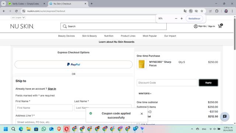Click the search magnifier icon in search bar
The image size is (236, 133).
[65, 26]
